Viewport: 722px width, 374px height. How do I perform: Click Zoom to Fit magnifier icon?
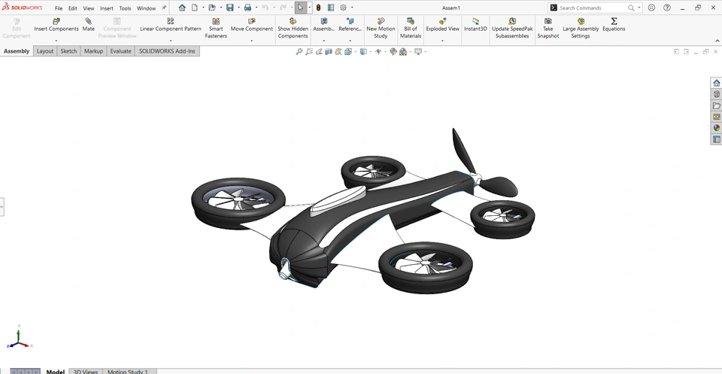299,52
